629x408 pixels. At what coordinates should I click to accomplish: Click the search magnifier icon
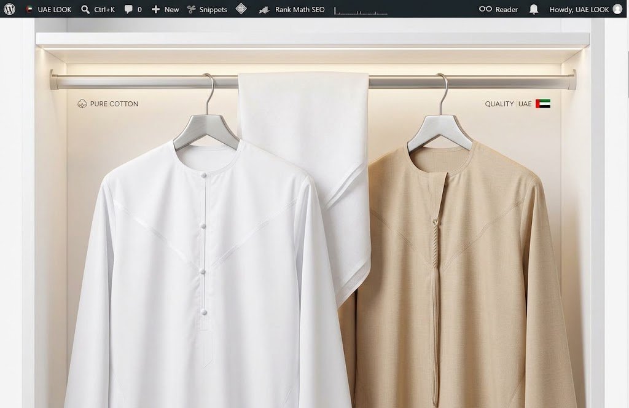click(x=85, y=9)
